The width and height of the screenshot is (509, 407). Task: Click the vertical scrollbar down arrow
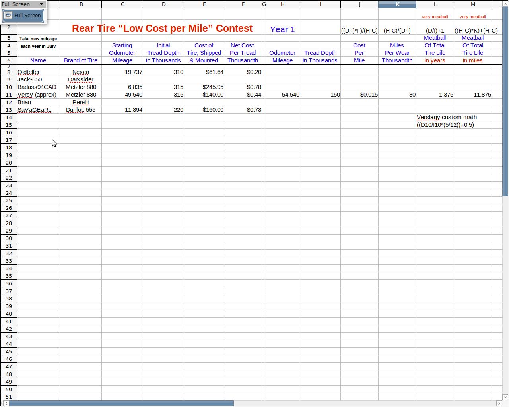[x=505, y=397]
